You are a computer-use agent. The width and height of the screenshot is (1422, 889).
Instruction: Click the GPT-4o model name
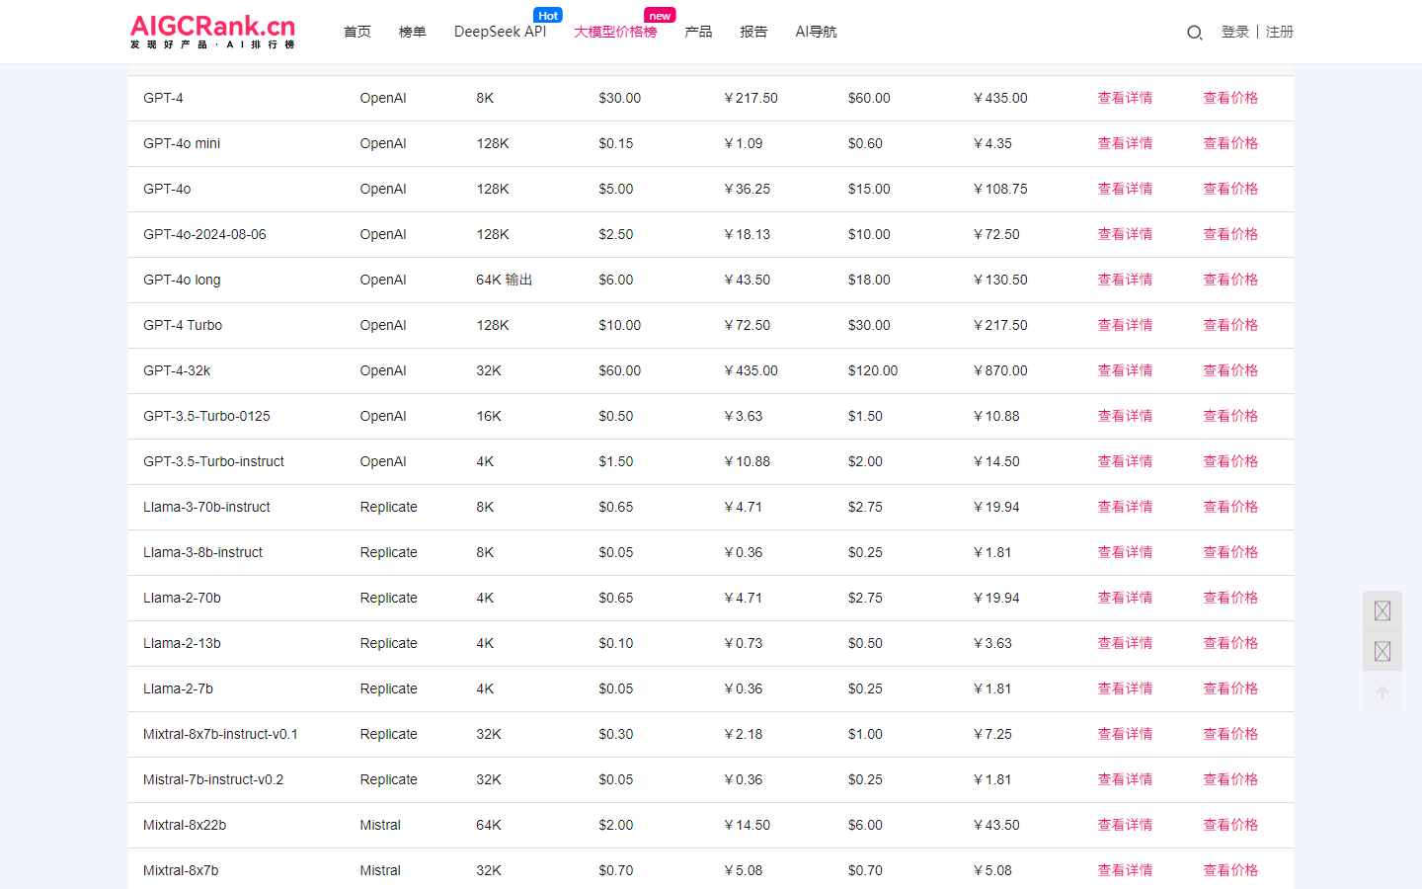coord(167,189)
